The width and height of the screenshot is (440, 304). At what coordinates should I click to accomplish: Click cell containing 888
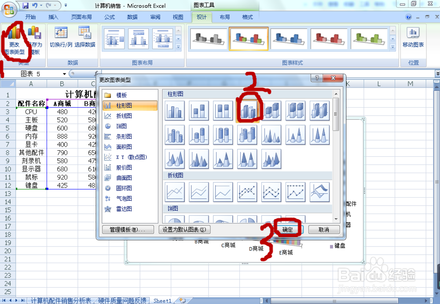coord(62,136)
